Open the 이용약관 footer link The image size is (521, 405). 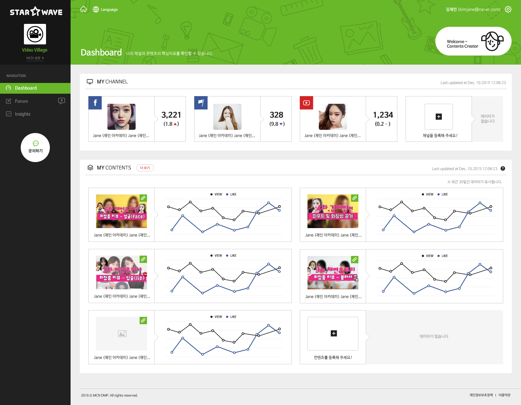504,395
